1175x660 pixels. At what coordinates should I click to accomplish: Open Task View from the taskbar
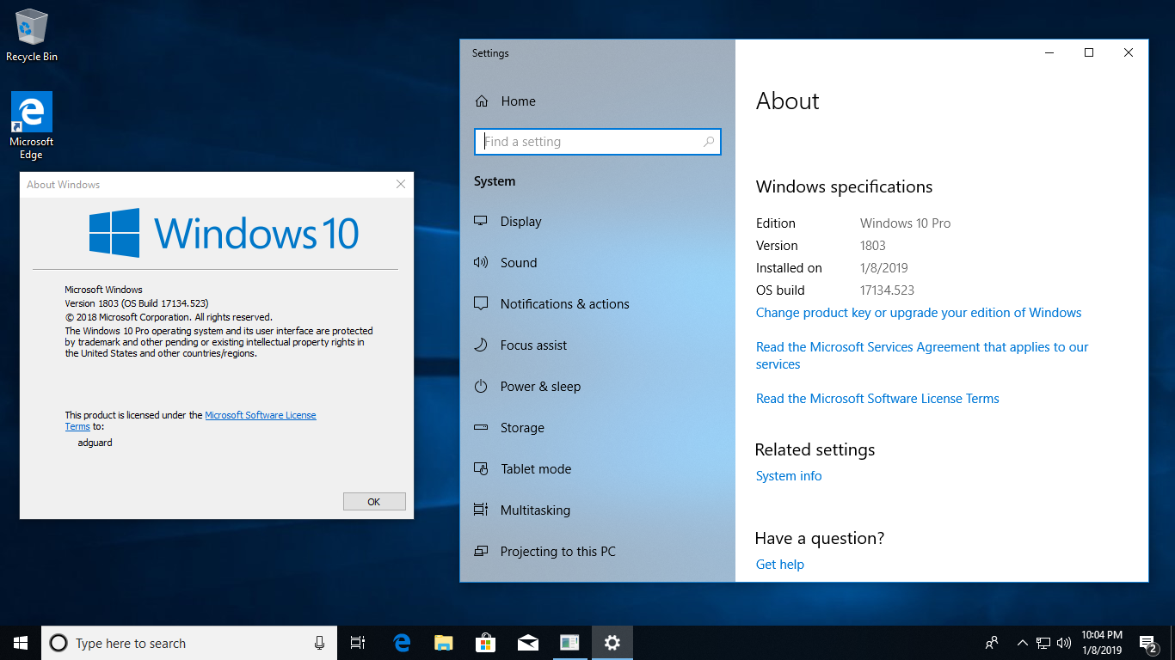(x=358, y=643)
